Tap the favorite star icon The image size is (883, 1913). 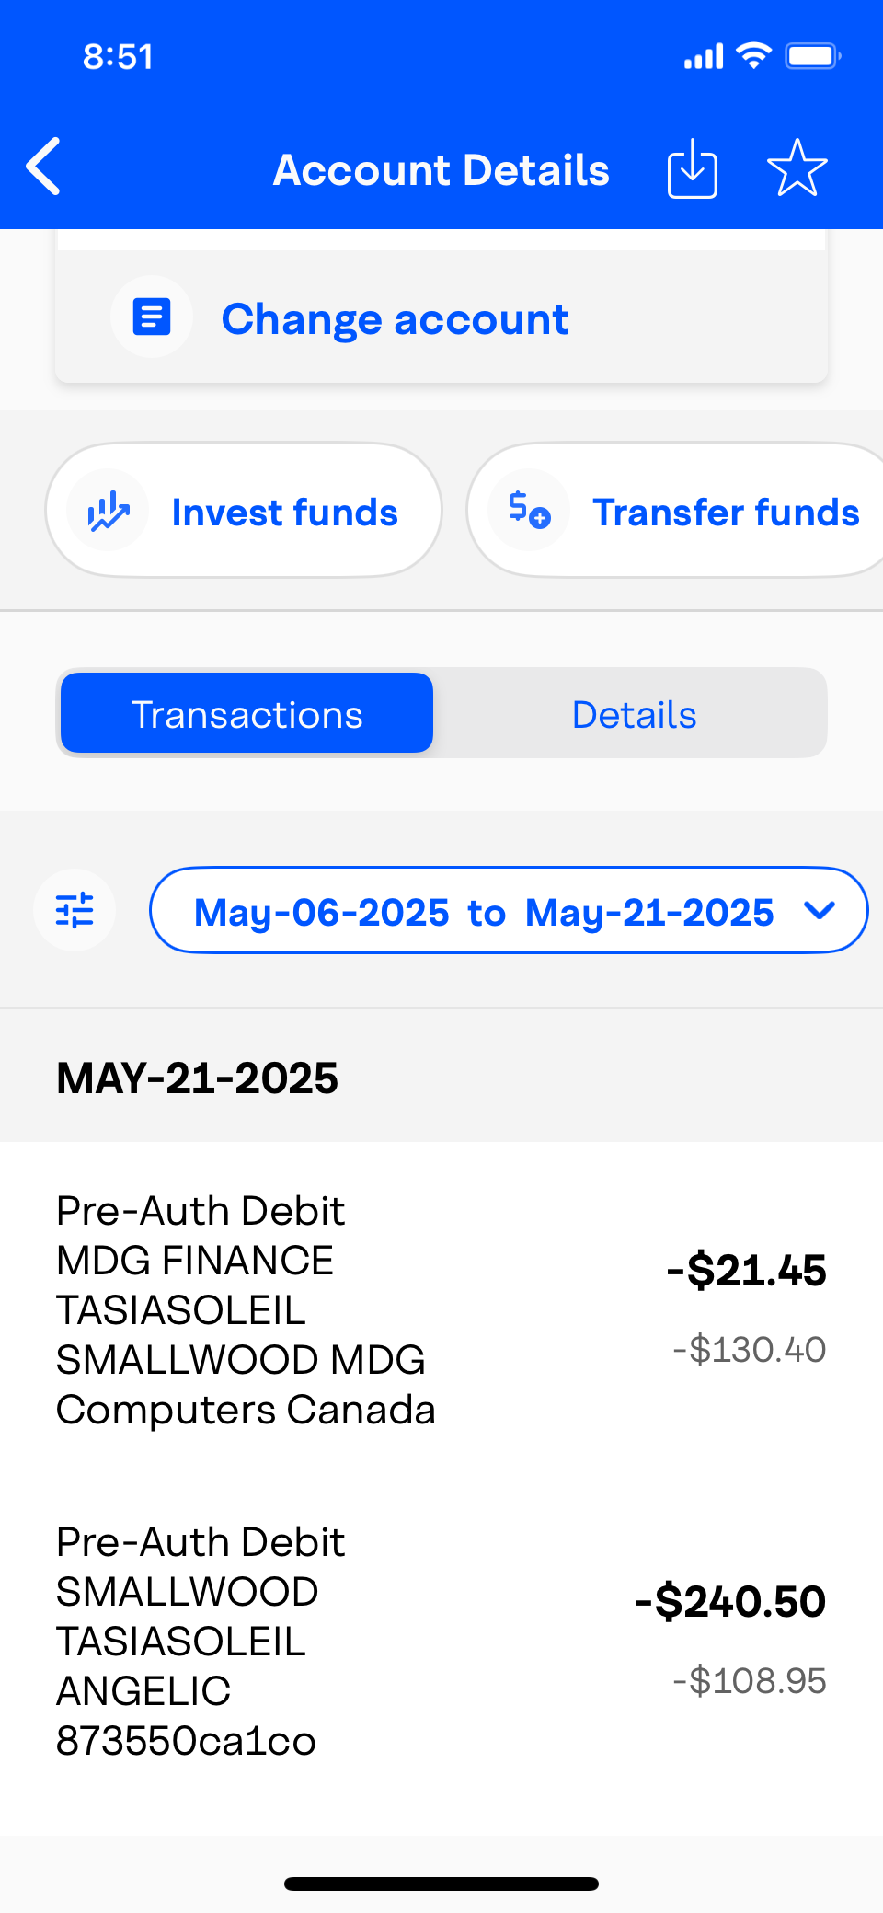(797, 168)
